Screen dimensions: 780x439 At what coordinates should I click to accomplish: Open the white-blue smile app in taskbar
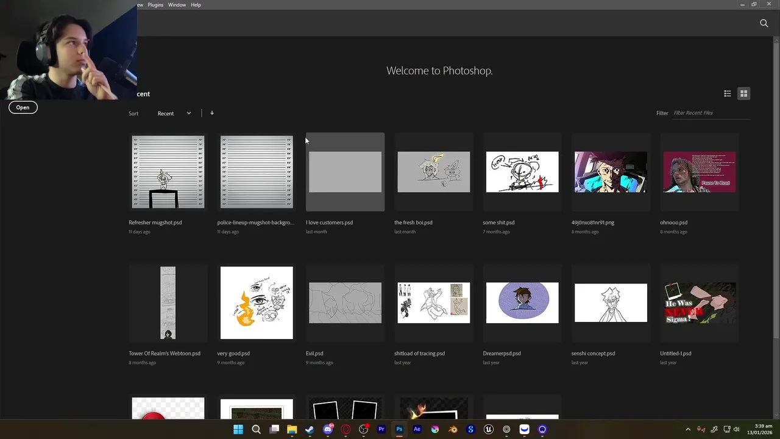[524, 429]
